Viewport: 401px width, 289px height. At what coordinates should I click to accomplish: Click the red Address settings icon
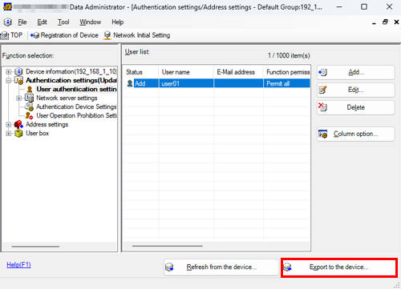18,124
